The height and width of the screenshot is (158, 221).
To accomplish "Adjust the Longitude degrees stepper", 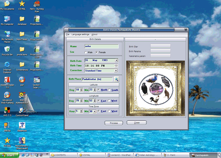I will (81, 101).
